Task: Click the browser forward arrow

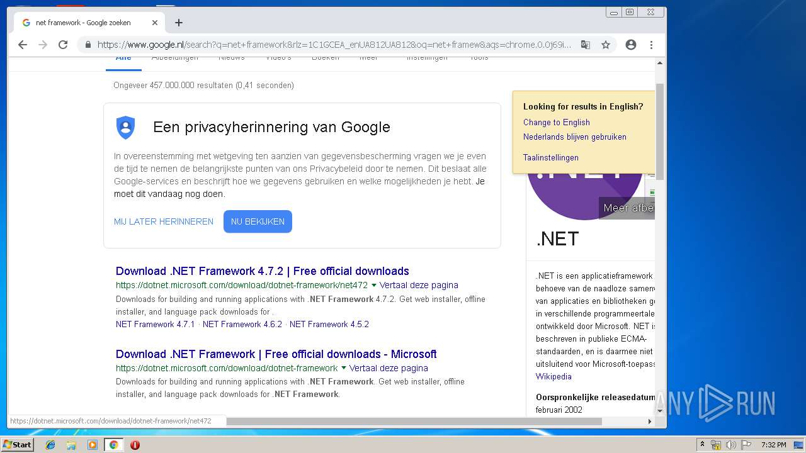Action: [x=43, y=45]
